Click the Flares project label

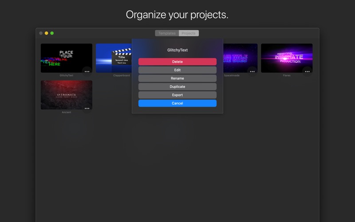click(x=287, y=75)
